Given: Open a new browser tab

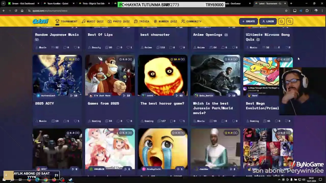Looking at the screenshot, I should pos(291,4).
